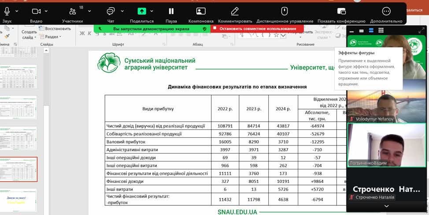Open the Раздел dropdown in Слайды group
This screenshot has width=429, height=215.
tap(53, 37)
